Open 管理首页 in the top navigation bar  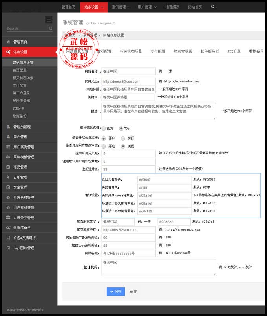pos(69,7)
